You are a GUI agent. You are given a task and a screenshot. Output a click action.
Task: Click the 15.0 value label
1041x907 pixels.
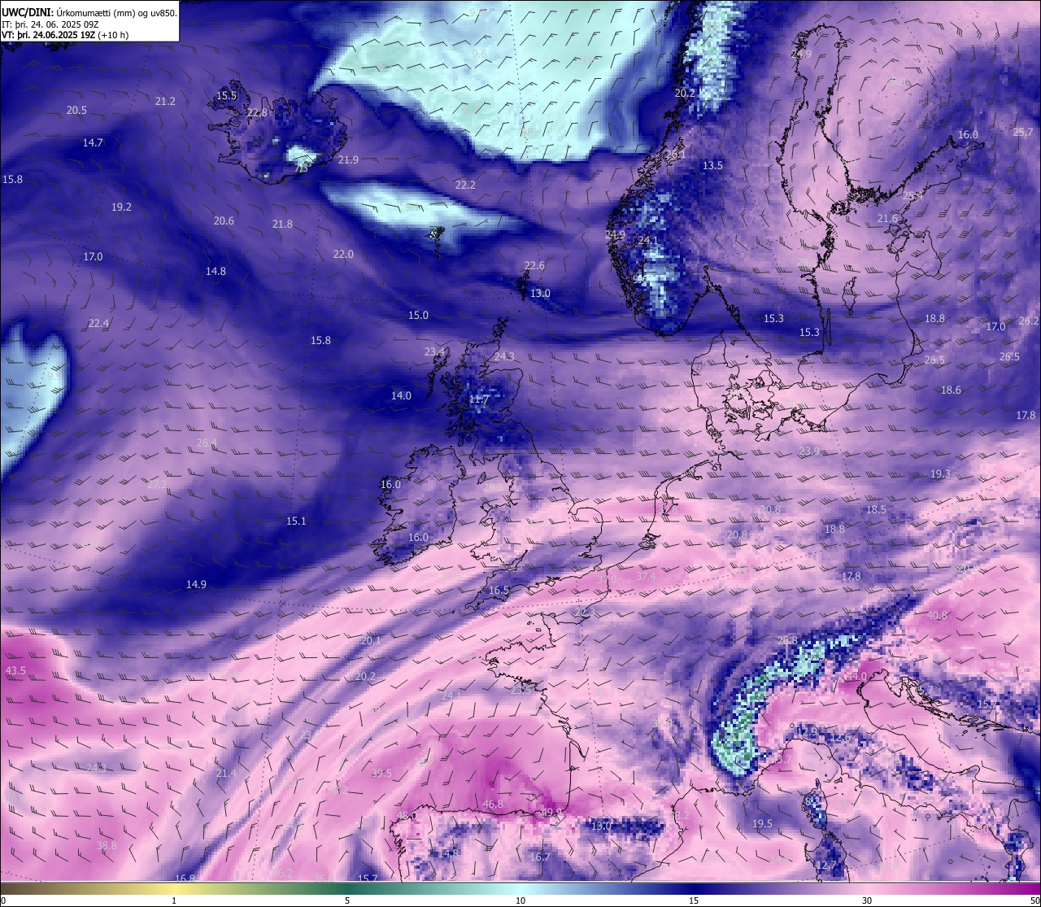[418, 315]
